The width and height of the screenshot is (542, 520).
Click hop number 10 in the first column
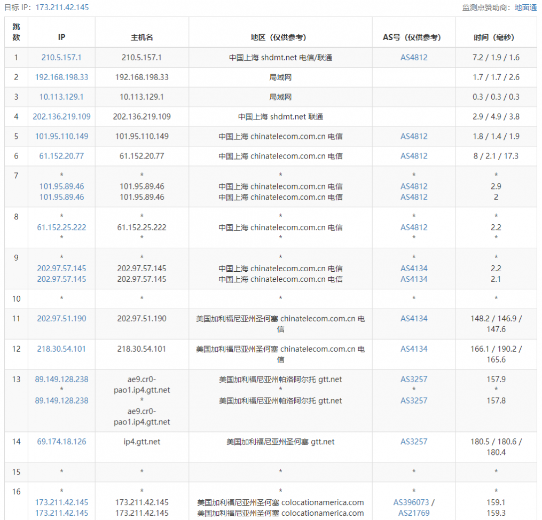[x=16, y=299]
